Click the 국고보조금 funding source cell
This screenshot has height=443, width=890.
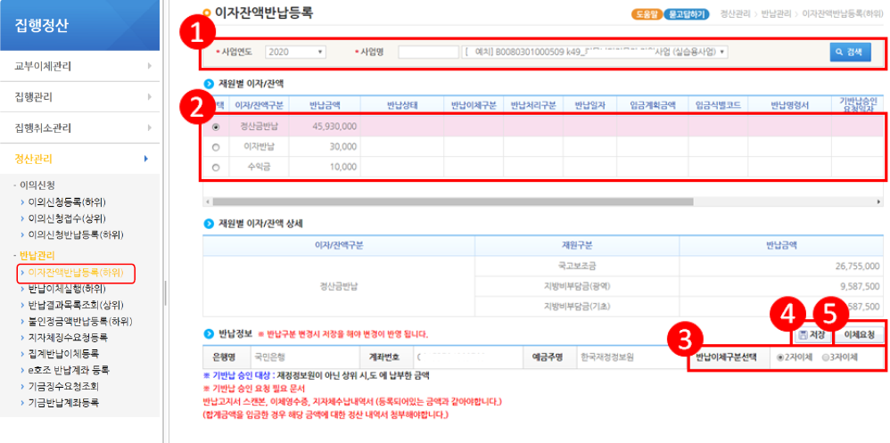[577, 266]
